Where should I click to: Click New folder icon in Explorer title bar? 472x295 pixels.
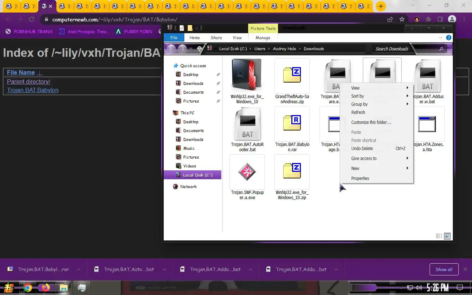point(190,28)
